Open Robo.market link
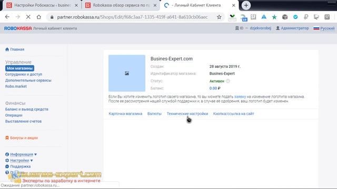The width and height of the screenshot is (337, 189). click(16, 86)
